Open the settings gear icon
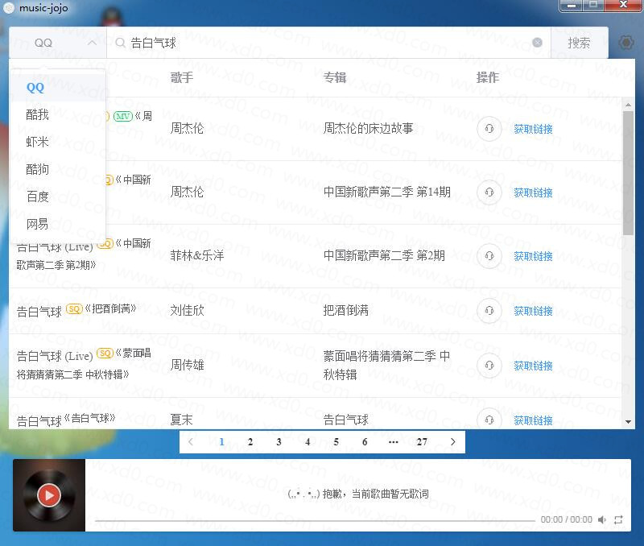 625,43
